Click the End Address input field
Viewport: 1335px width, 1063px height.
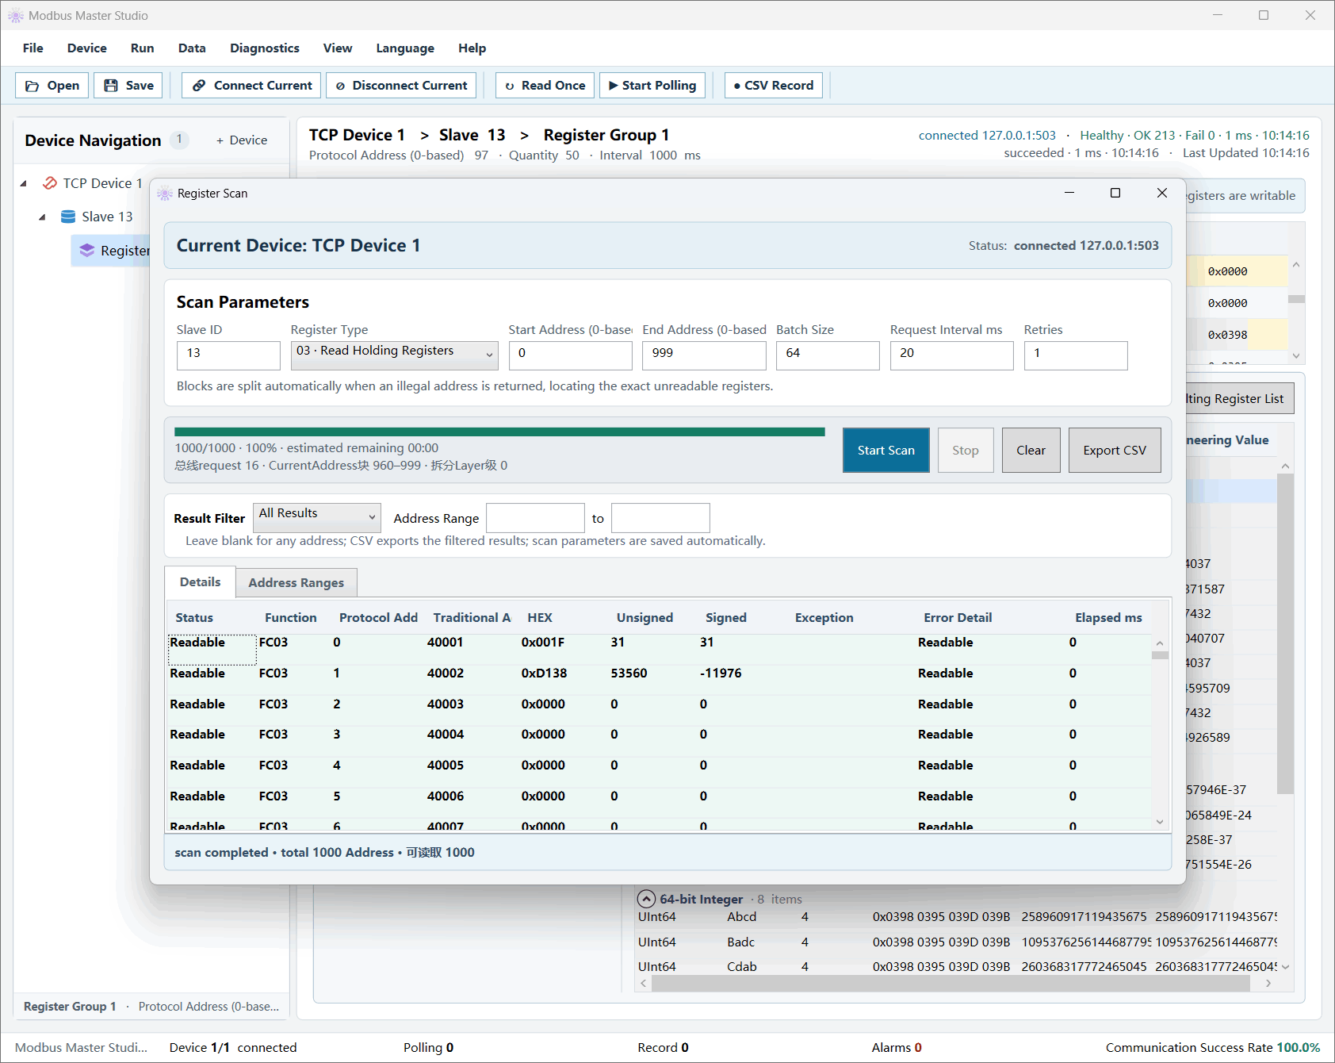705,355
